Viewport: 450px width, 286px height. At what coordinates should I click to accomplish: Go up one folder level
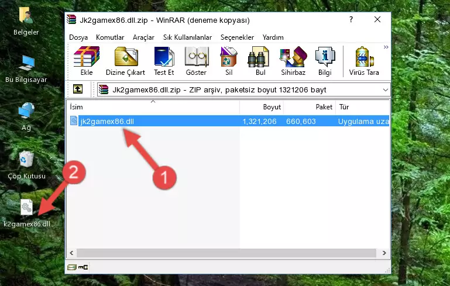pyautogui.click(x=78, y=89)
